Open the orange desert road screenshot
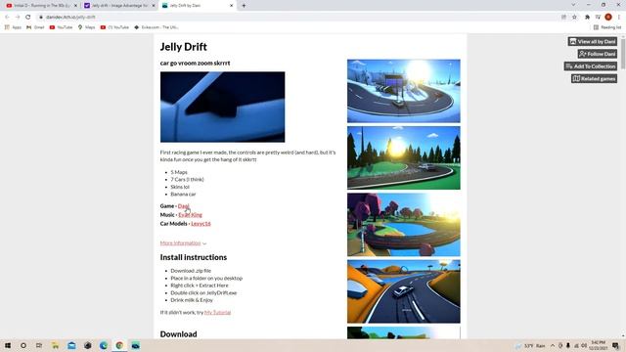Viewport: 626px width, 352px height. (x=404, y=291)
